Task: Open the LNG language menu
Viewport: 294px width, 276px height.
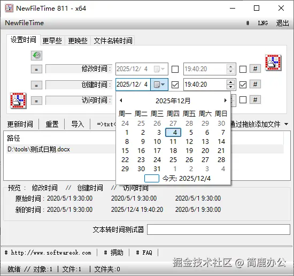Action: pyautogui.click(x=262, y=23)
